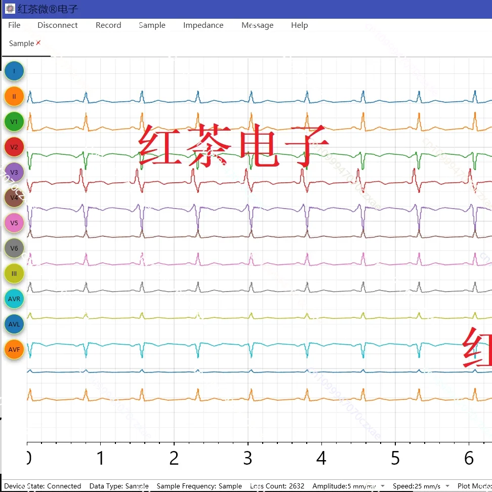
Task: Click the time axis label 5
Action: click(395, 458)
